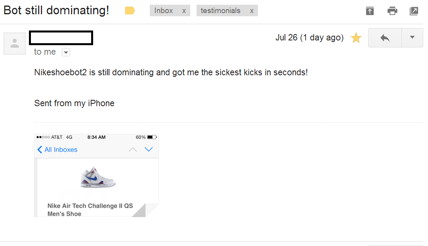Print this email conversation

click(392, 11)
